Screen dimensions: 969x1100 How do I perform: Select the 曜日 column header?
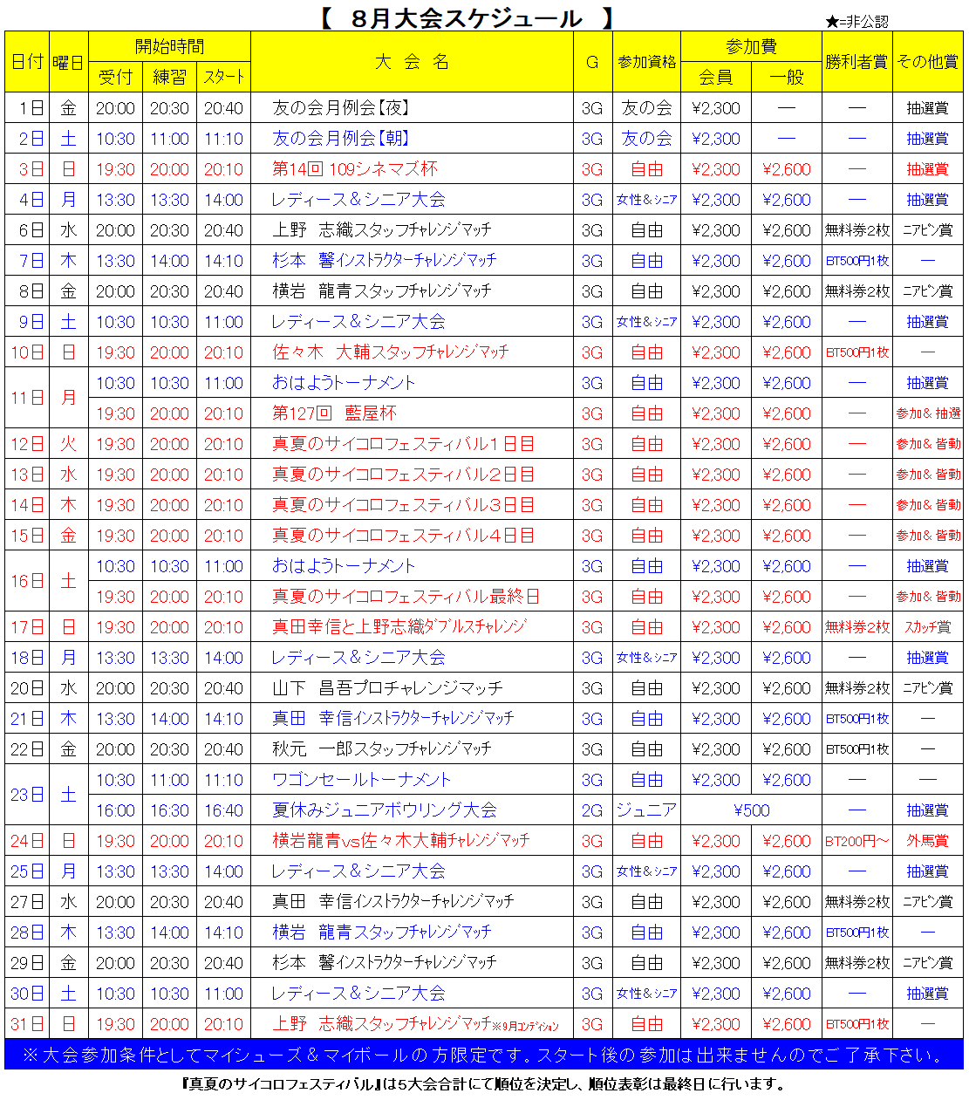pos(69,62)
